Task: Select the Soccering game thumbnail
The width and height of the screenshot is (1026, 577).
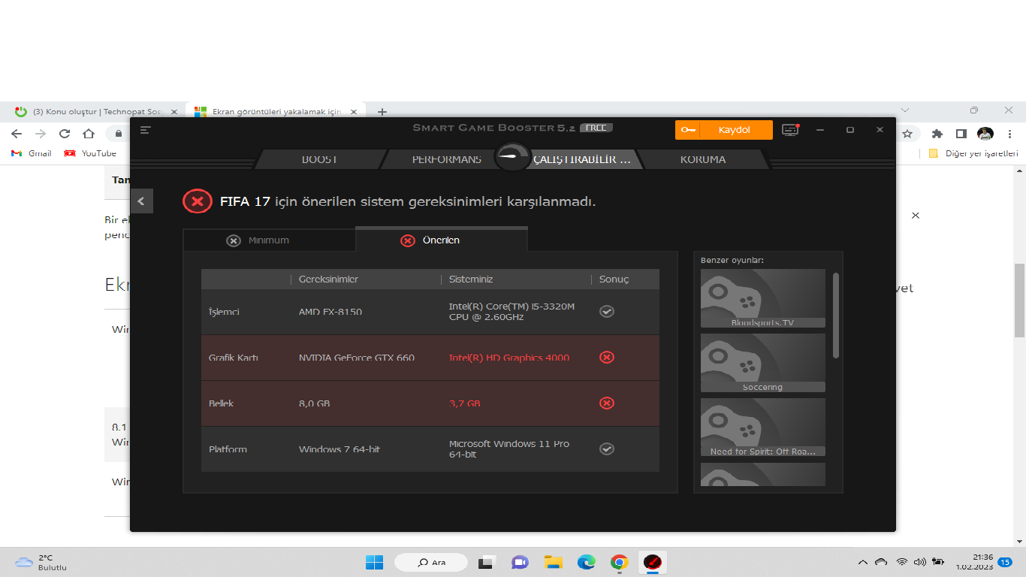Action: [x=762, y=363]
